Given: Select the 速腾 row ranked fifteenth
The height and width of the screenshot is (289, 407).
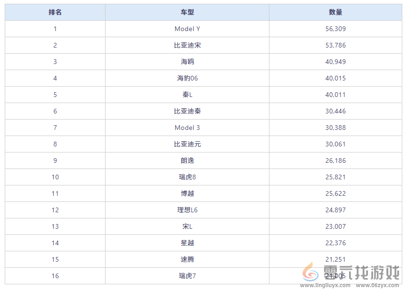Looking at the screenshot, I should (187, 259).
